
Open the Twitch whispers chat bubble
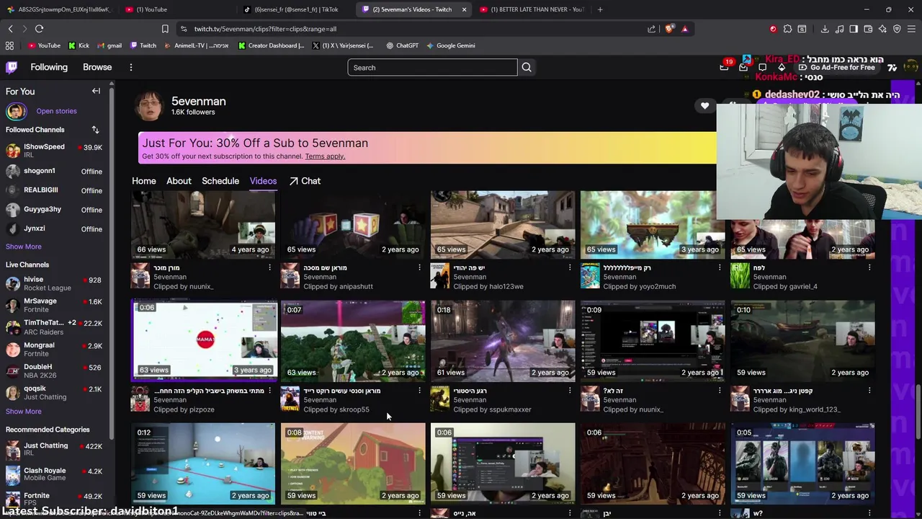click(x=762, y=67)
